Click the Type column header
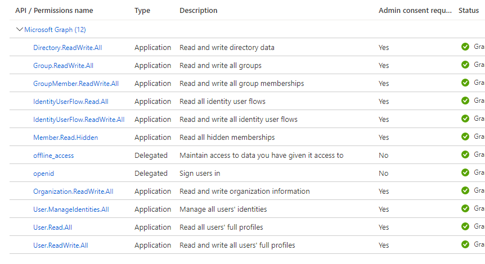485x264 pixels. click(x=142, y=11)
